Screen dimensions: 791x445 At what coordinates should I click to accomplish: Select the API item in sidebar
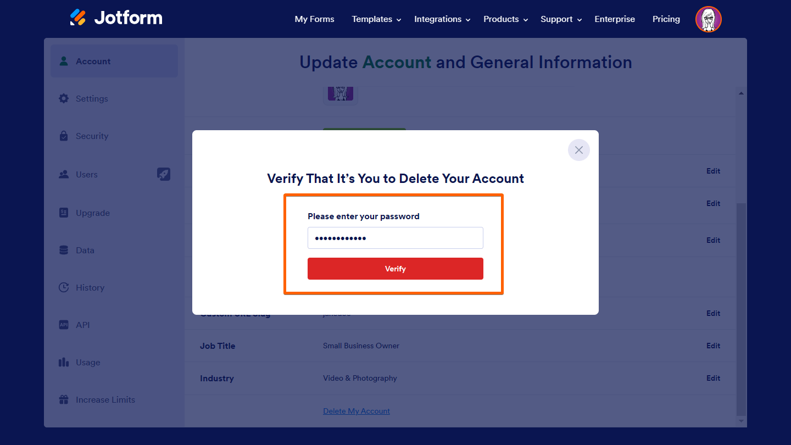(82, 325)
